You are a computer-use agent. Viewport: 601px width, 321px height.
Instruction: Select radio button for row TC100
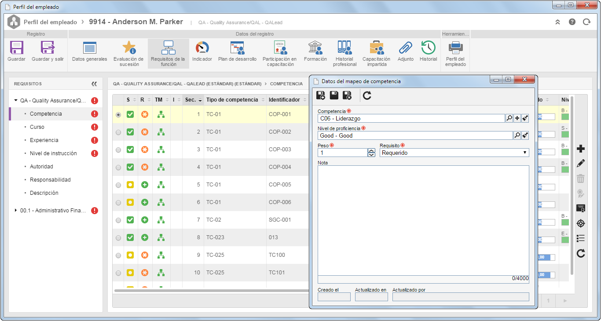(x=118, y=255)
